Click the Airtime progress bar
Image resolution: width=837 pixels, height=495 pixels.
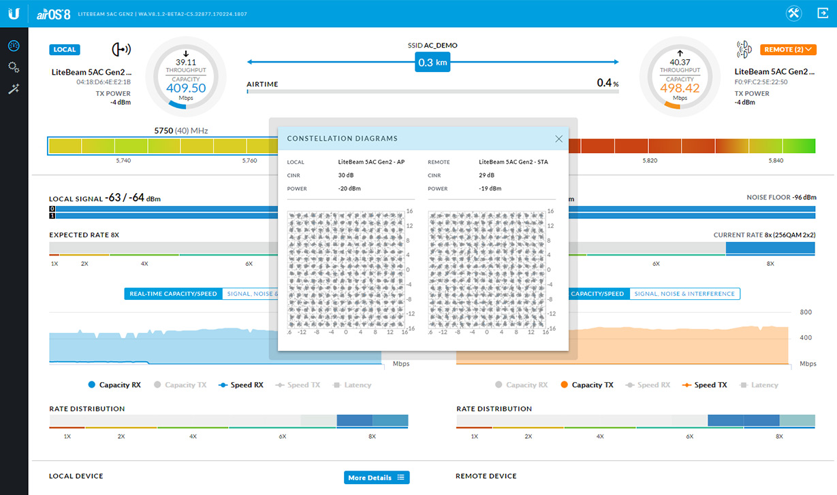432,90
